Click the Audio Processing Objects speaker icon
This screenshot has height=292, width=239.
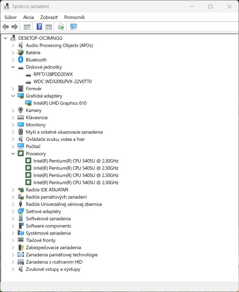point(20,45)
